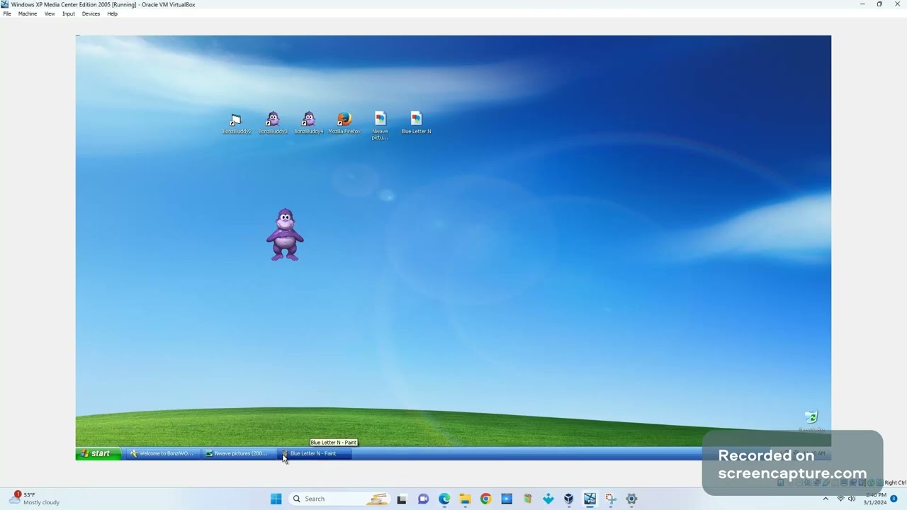The image size is (907, 510).
Task: Open the VirtualBox Machine menu
Action: point(28,13)
